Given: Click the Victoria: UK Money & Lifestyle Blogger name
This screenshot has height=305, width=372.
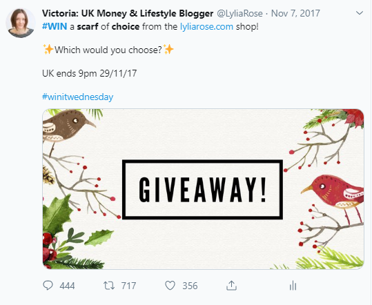Looking at the screenshot, I should [x=128, y=13].
